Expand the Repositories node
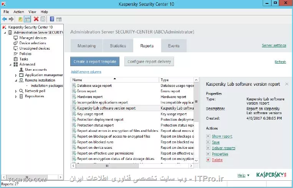This screenshot has height=188, width=293. (x=16, y=96)
